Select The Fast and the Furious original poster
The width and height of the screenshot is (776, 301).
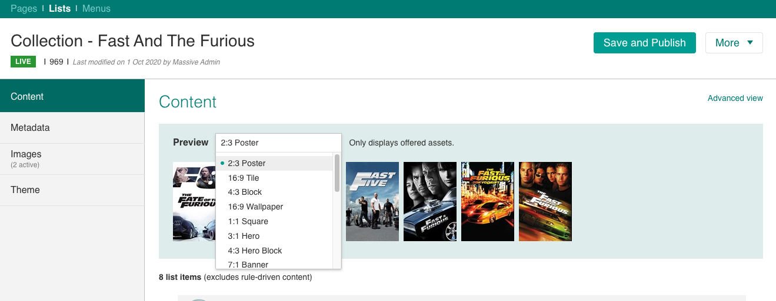click(x=545, y=201)
